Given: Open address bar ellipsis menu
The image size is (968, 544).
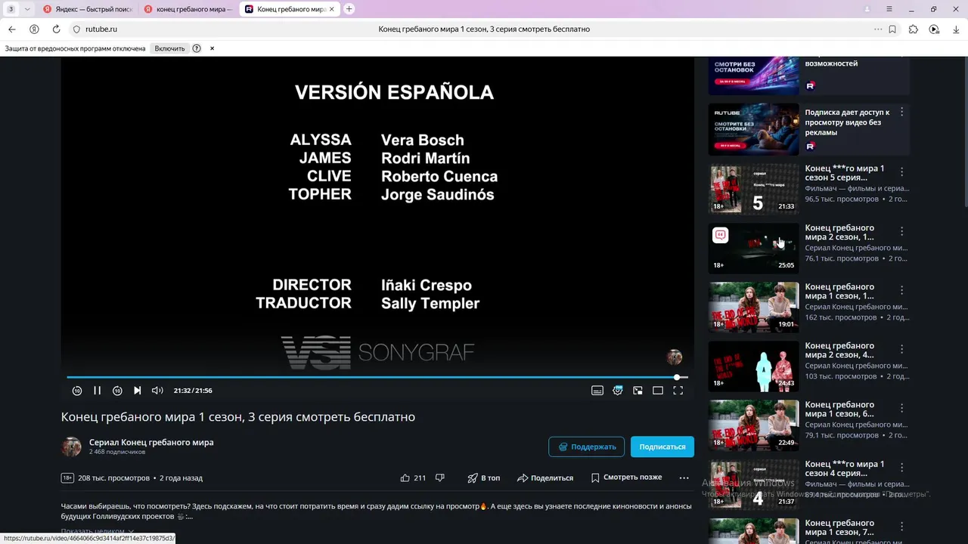Looking at the screenshot, I should click(878, 29).
